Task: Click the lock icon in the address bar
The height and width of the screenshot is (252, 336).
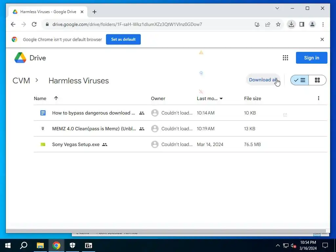Action: pos(47,24)
